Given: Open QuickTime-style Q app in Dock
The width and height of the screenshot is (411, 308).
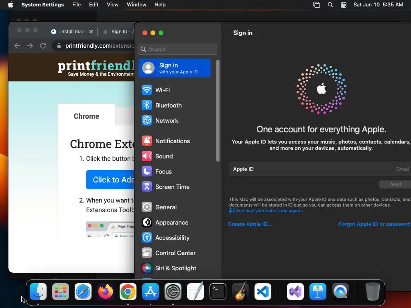Looking at the screenshot, I should tap(340, 292).
